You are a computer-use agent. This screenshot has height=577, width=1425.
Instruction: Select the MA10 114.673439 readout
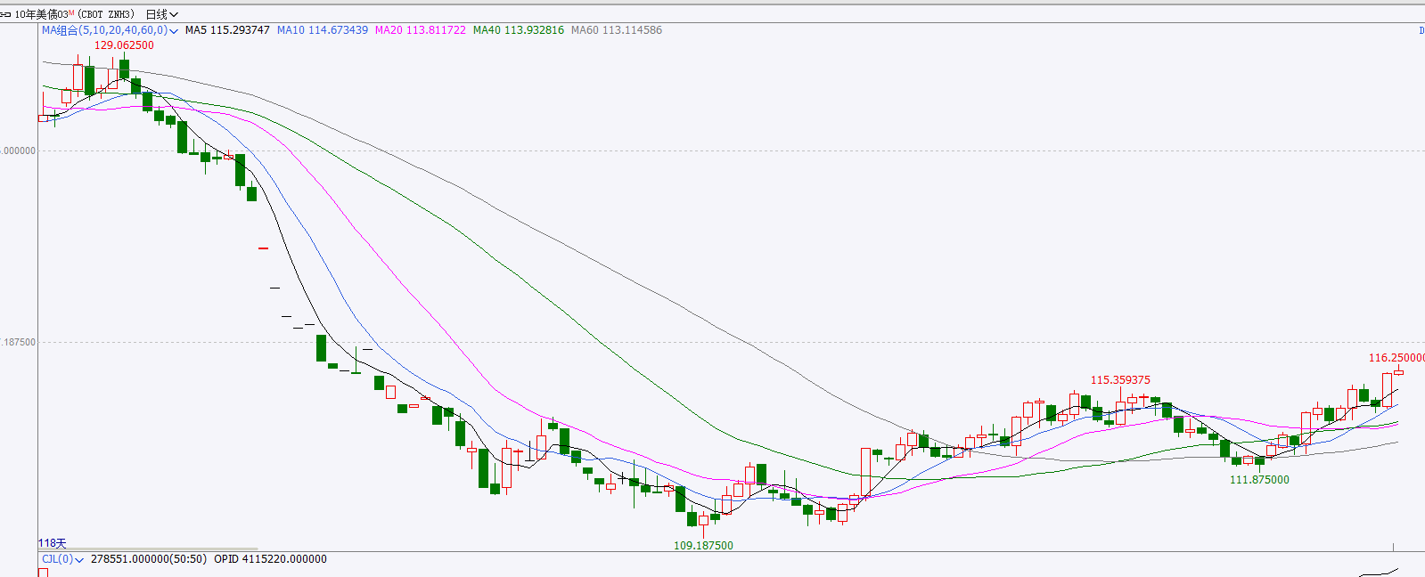point(323,30)
